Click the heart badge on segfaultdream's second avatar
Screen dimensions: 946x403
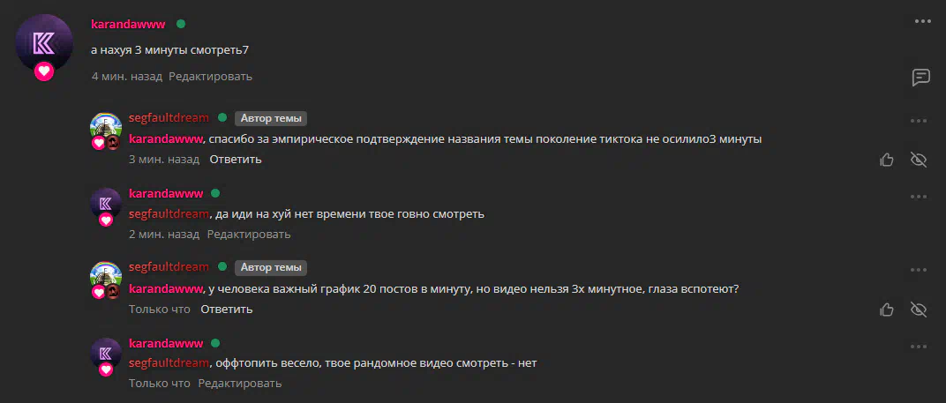(x=98, y=292)
